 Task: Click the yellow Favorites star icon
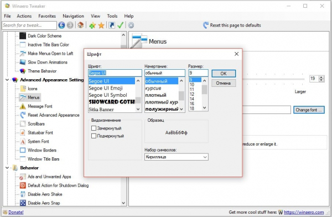(x=101, y=25)
